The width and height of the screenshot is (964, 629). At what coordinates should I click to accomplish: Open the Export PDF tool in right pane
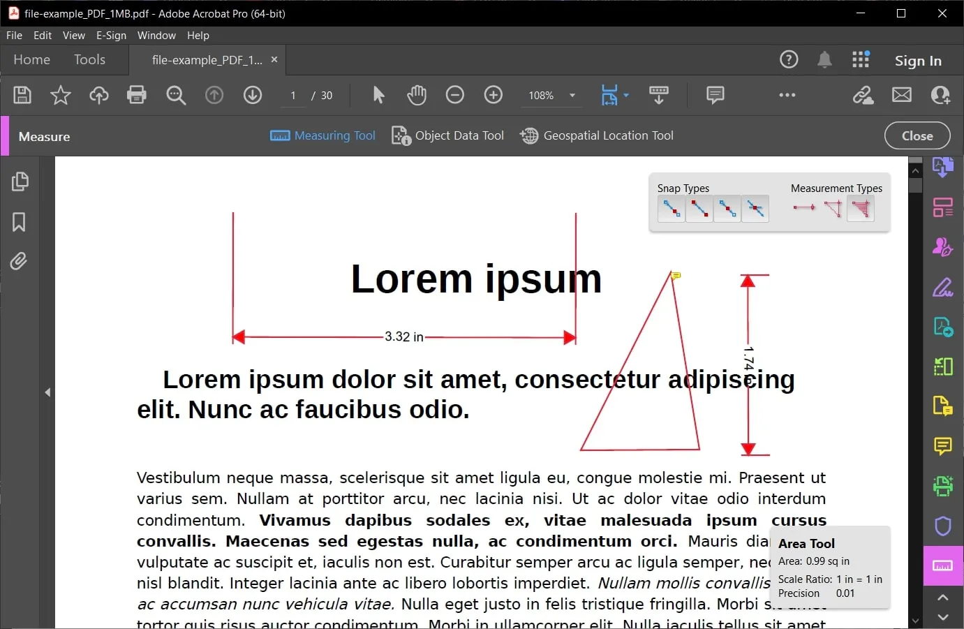point(943,327)
